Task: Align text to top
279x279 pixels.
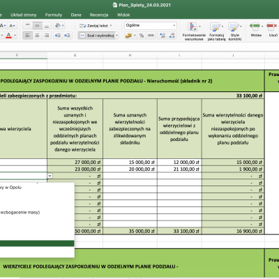Action: 28,26
